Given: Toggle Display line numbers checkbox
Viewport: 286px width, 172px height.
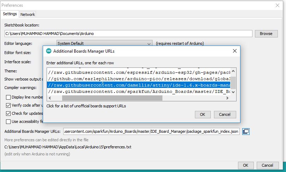Looking at the screenshot, I should (8, 97).
